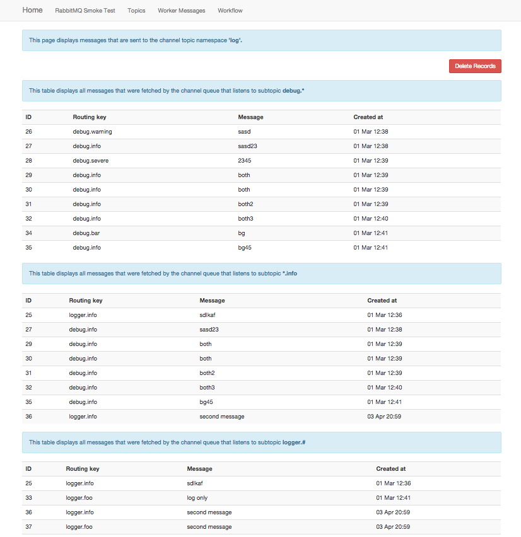Click row ID 26 in debug table
The height and width of the screenshot is (537, 521).
[29, 132]
